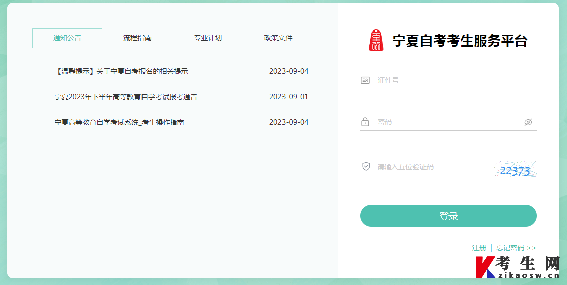Open the 【温馨提示】 registration notice
The height and width of the screenshot is (285, 567).
[121, 71]
